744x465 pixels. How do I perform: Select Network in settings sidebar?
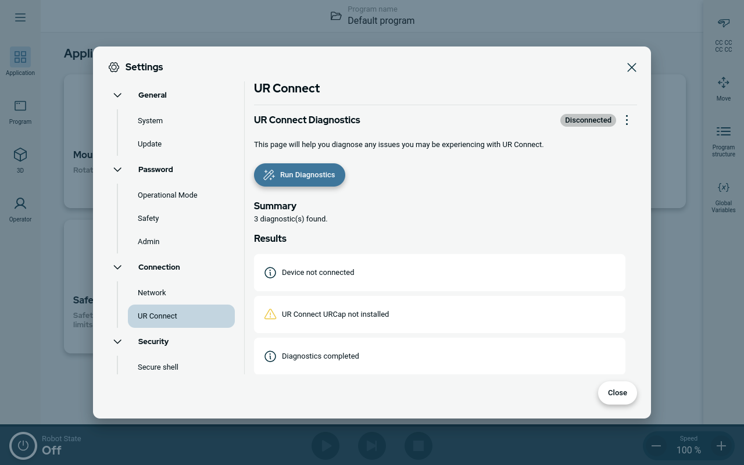(152, 293)
